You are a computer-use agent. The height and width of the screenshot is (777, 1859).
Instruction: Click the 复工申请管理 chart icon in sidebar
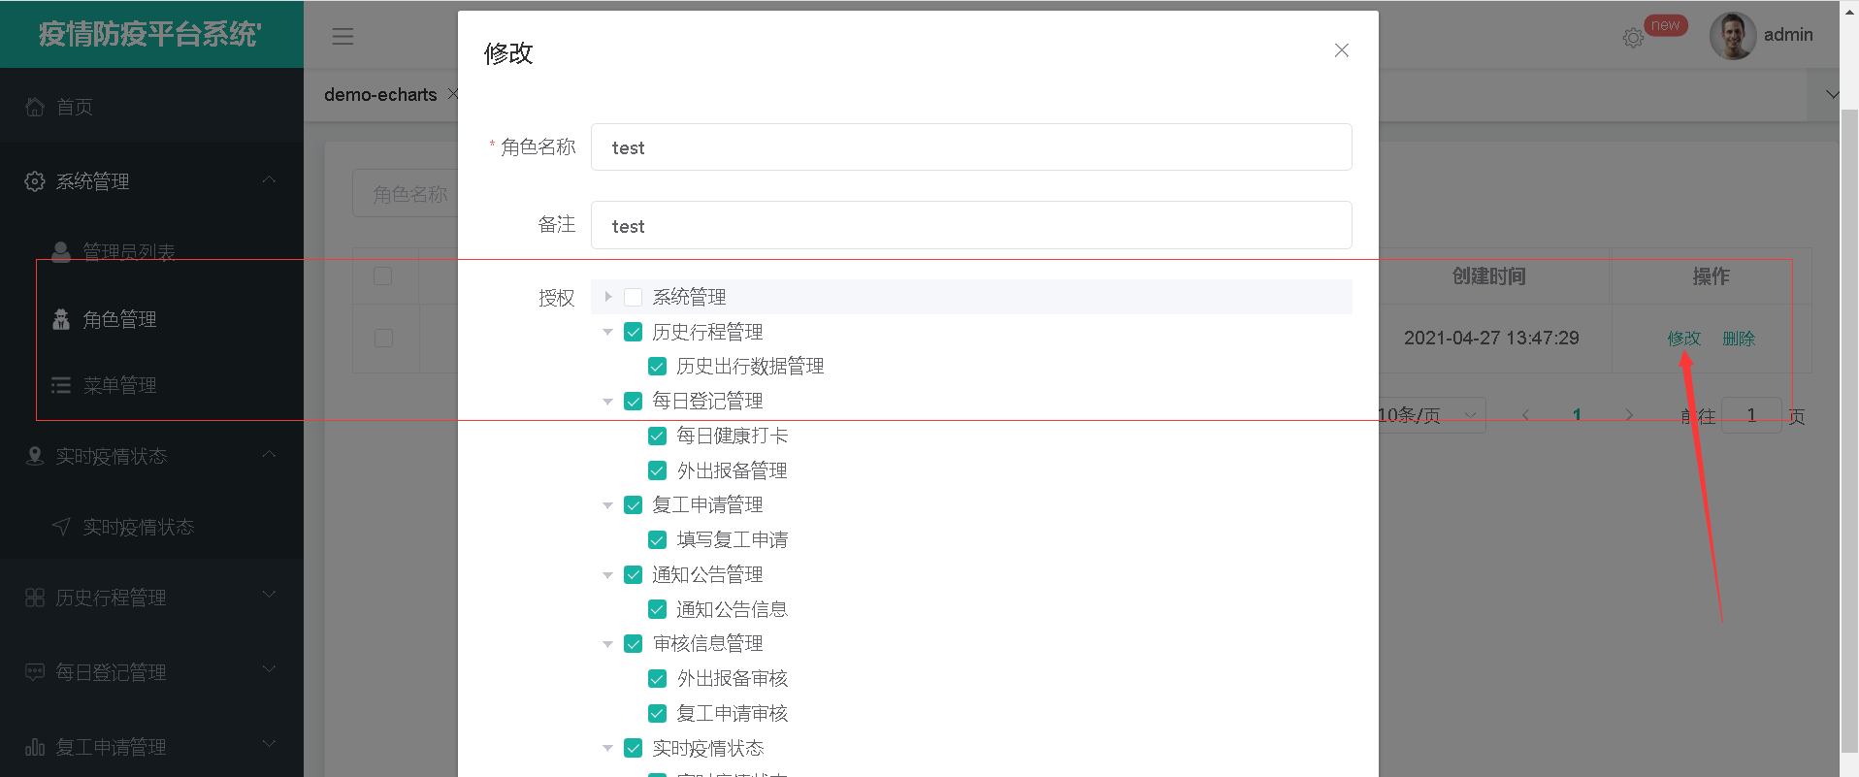click(35, 747)
